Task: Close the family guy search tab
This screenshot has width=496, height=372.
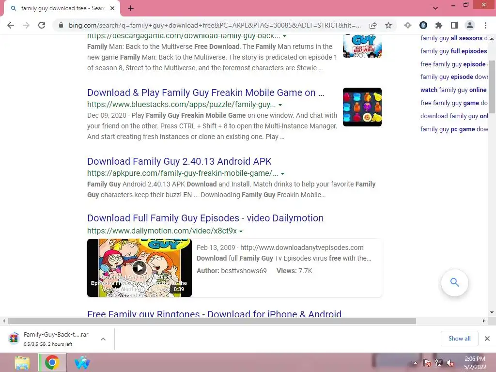Action: 112,8
